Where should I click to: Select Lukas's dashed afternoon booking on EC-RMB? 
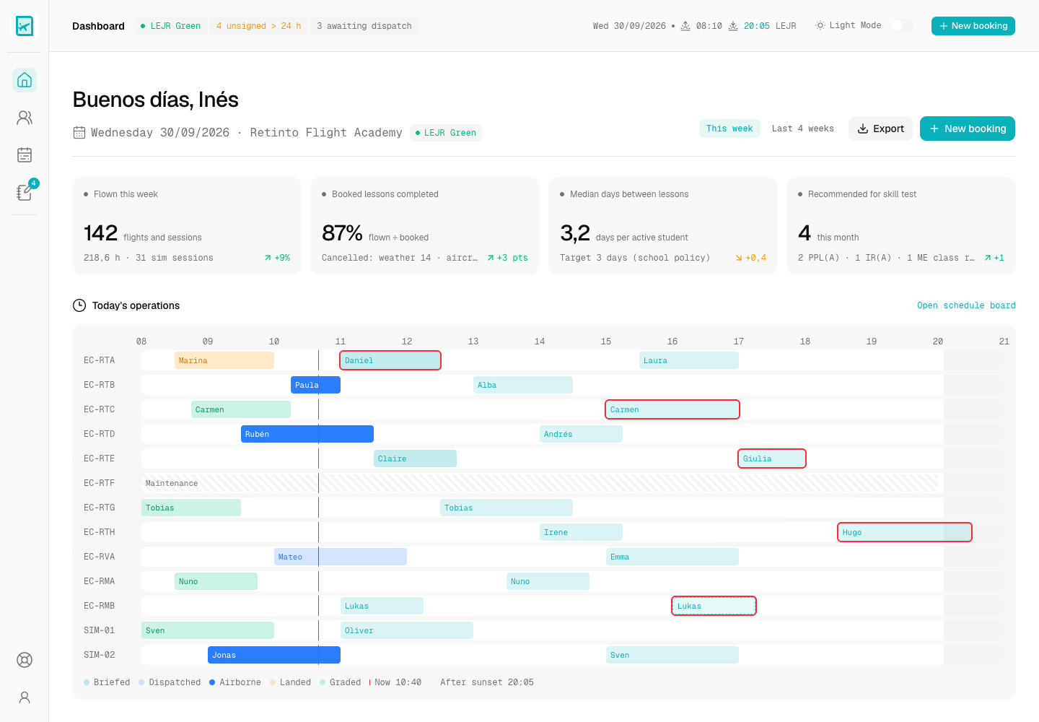click(x=714, y=606)
